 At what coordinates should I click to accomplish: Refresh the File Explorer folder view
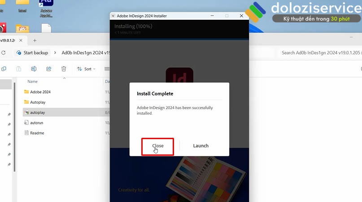pos(4,53)
